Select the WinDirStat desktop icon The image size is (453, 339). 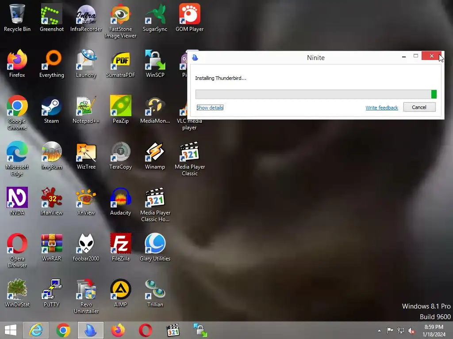point(17,293)
